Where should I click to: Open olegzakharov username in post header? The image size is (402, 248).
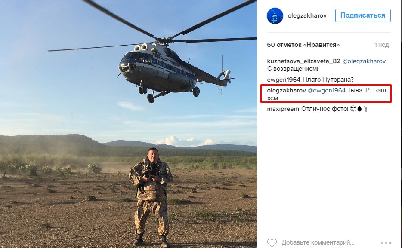pos(307,16)
